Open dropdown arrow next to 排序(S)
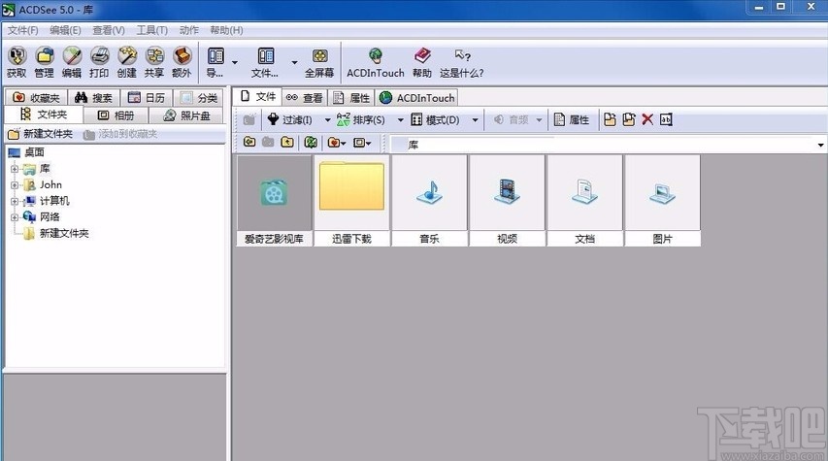 tap(400, 120)
